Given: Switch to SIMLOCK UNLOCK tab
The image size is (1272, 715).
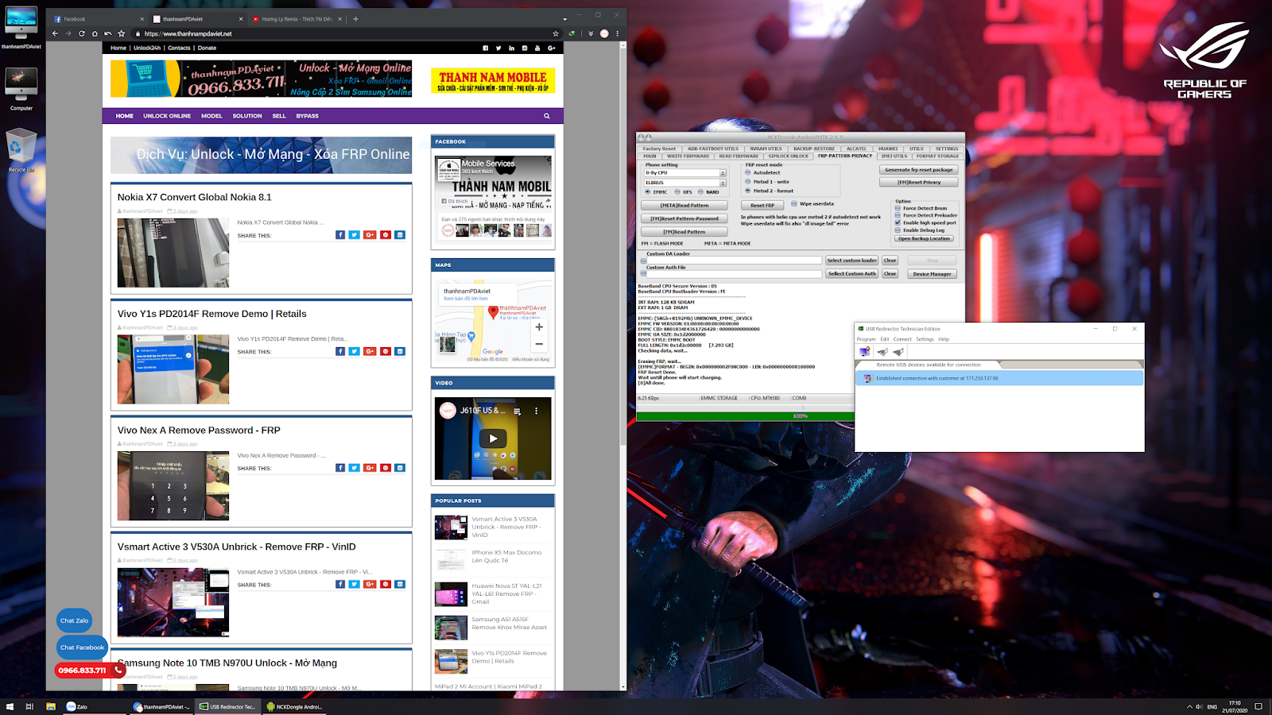Looking at the screenshot, I should (x=789, y=156).
